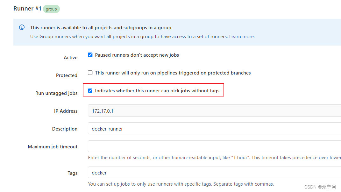This screenshot has height=192, width=341.
Task: Click the Active label
Action: (x=70, y=57)
